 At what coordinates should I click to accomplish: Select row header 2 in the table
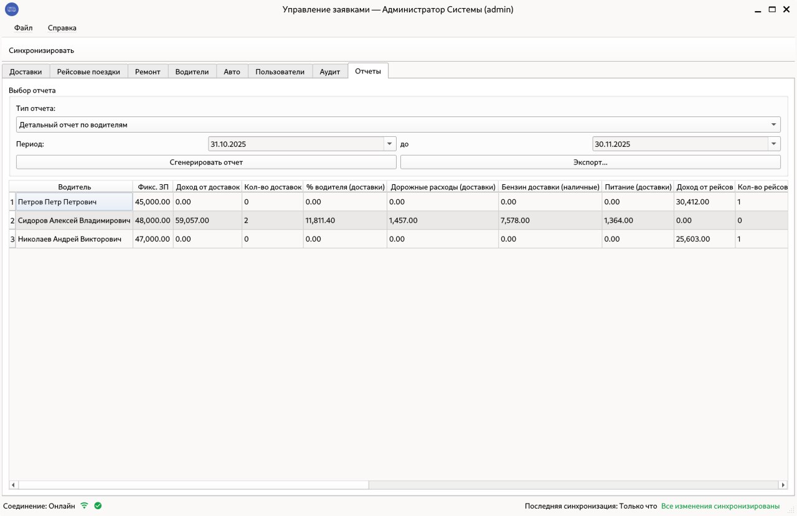12,220
